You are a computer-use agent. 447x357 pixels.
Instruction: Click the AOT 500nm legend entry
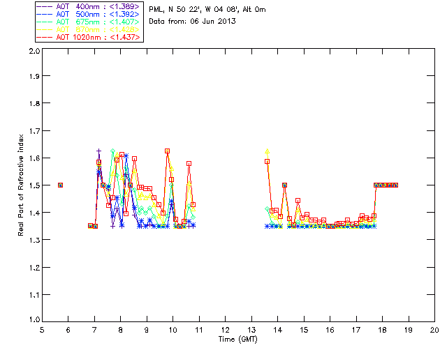tap(89, 14)
